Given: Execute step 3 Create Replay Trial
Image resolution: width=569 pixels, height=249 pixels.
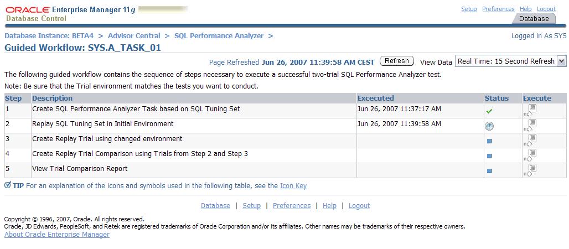Looking at the screenshot, I should point(530,141).
